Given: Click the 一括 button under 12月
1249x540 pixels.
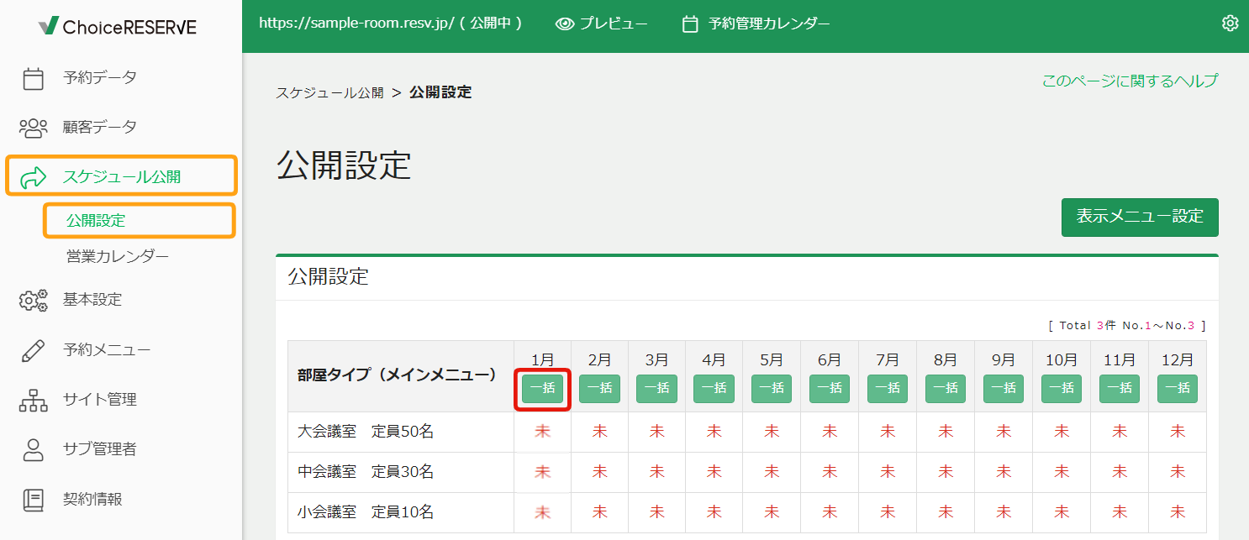Looking at the screenshot, I should 1178,389.
